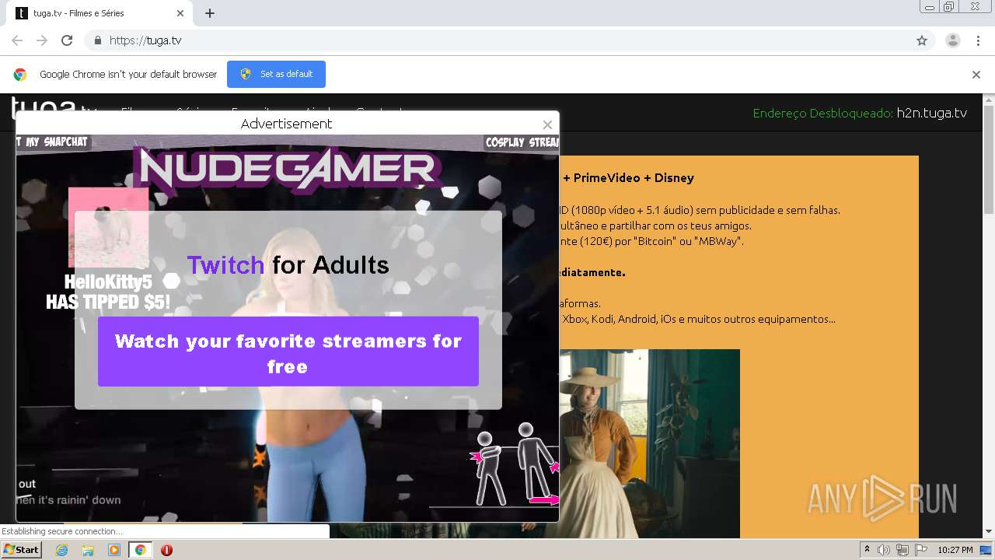Switch to Chrome in the taskbar
995x560 pixels.
(141, 550)
